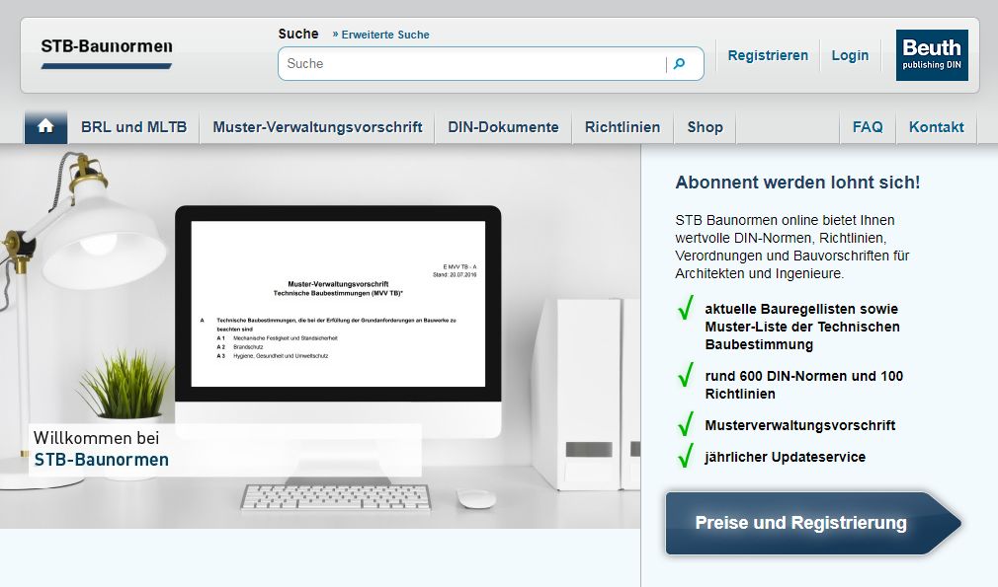The width and height of the screenshot is (998, 587).
Task: Open the Shop menu item
Action: tap(705, 127)
